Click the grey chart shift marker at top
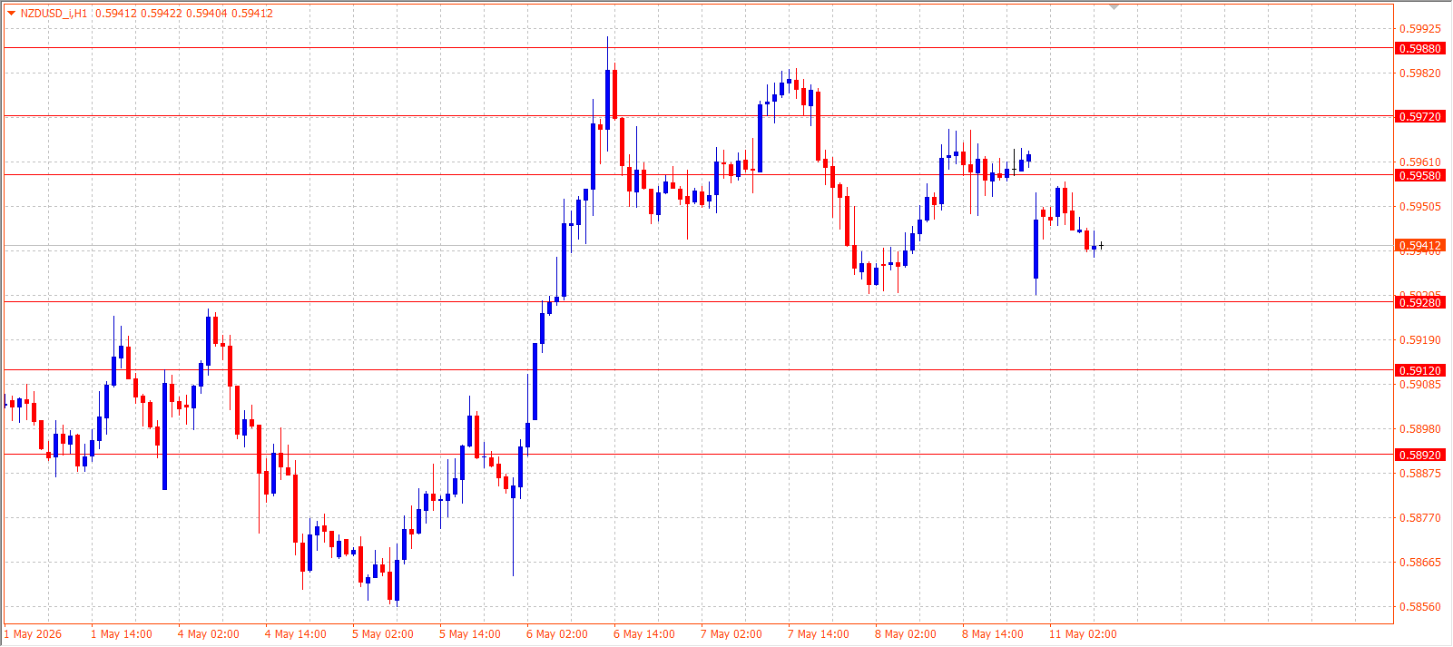1453x647 pixels. (x=1114, y=7)
